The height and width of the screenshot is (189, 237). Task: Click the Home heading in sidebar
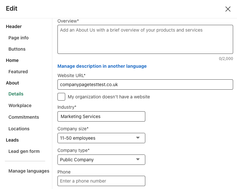[x=12, y=60]
